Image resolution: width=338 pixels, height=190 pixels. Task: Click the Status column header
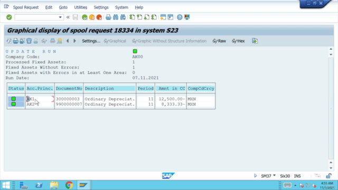click(16, 89)
